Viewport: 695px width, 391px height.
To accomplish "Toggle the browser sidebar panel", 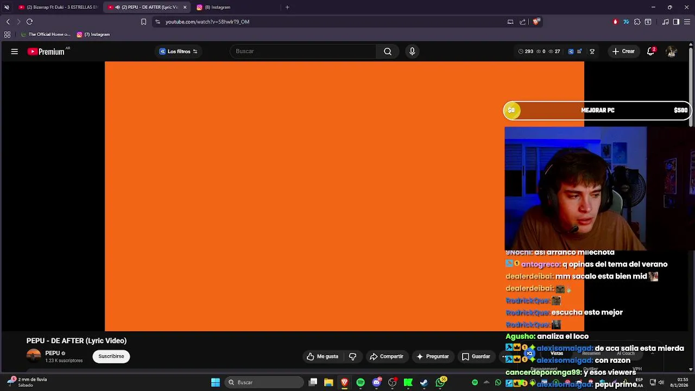I will (676, 22).
